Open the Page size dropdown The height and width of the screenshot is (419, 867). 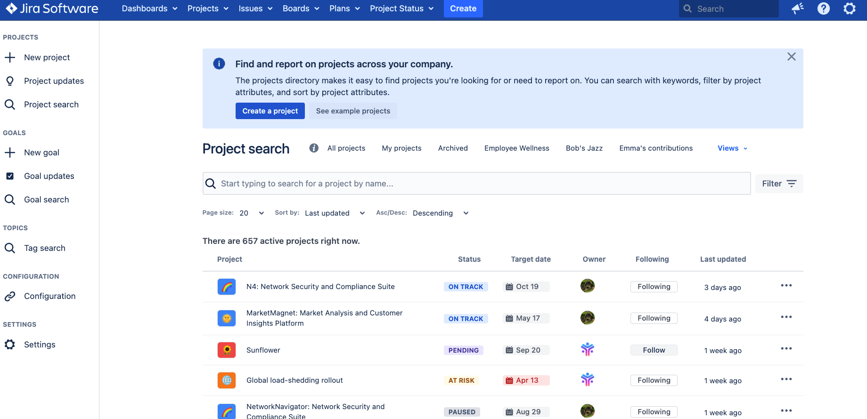pyautogui.click(x=252, y=213)
